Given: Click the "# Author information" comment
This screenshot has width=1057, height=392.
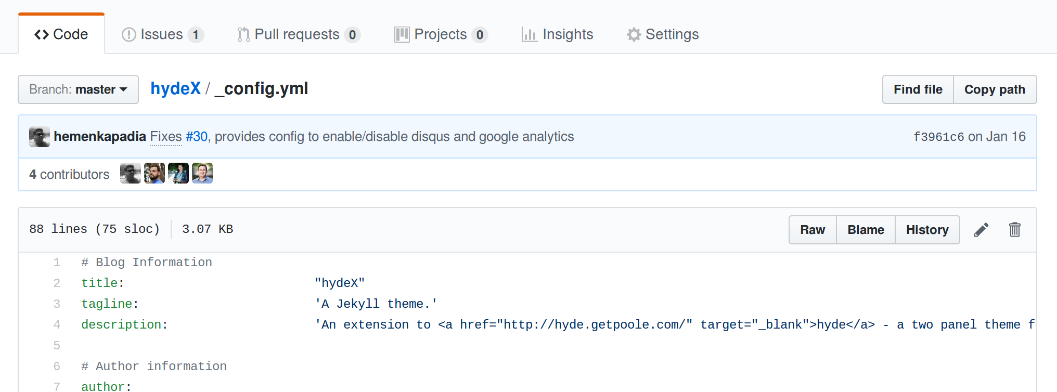Looking at the screenshot, I should (x=154, y=366).
